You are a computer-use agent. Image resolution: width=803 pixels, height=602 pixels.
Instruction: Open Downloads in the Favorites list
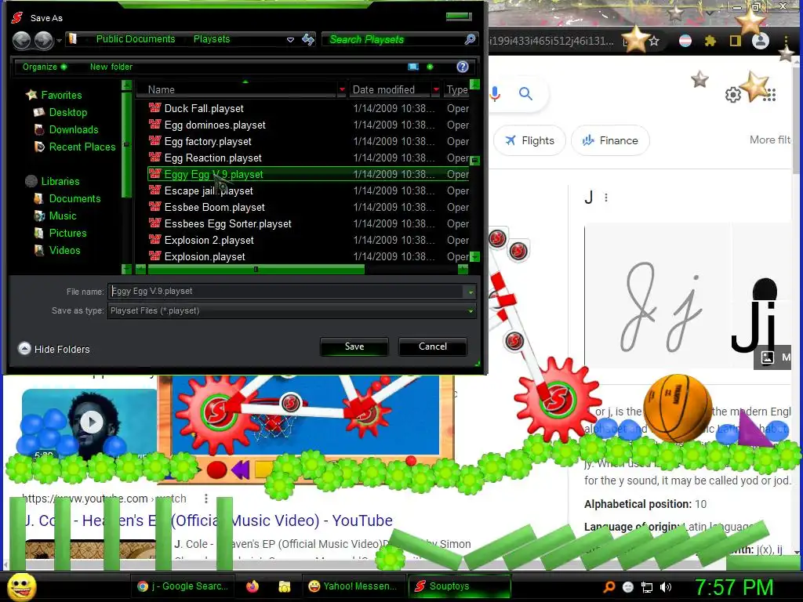pyautogui.click(x=74, y=129)
